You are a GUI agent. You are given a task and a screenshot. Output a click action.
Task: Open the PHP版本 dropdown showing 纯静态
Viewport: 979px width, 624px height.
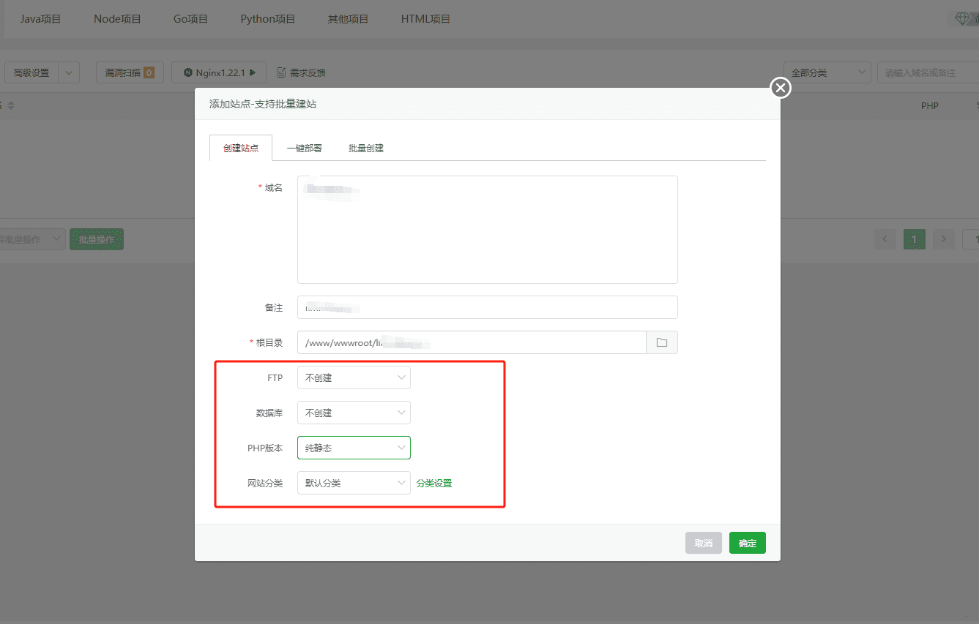pos(354,447)
